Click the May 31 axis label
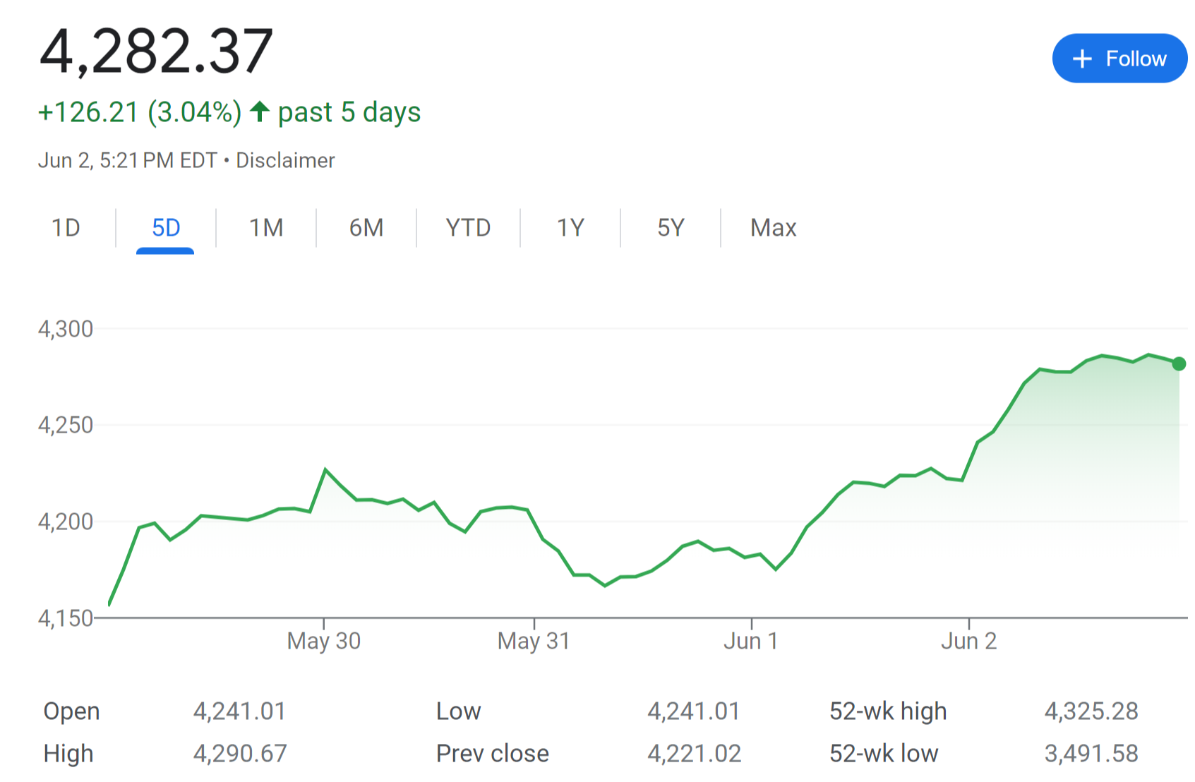 tap(534, 641)
